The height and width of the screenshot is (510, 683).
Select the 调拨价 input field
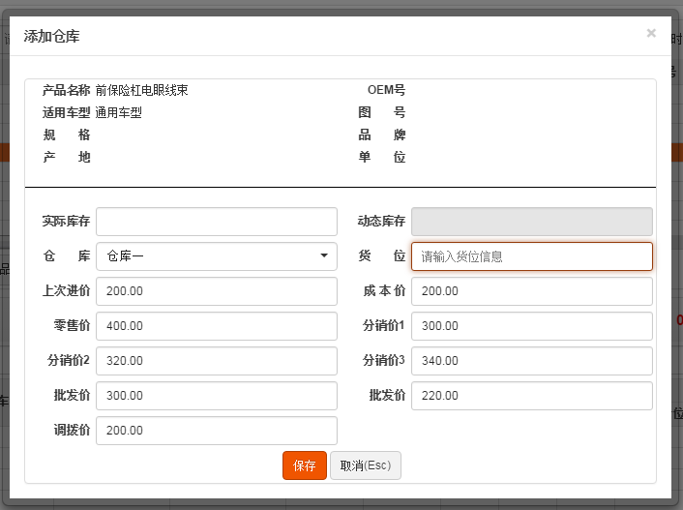[x=216, y=431]
